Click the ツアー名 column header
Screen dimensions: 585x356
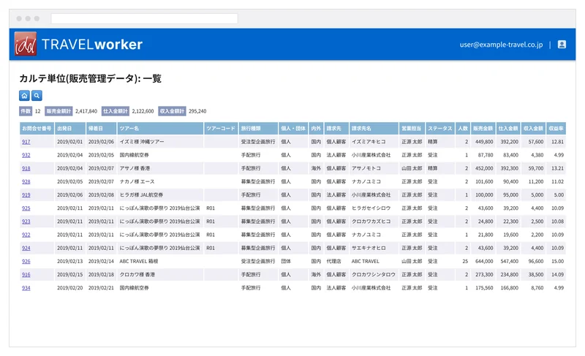160,128
